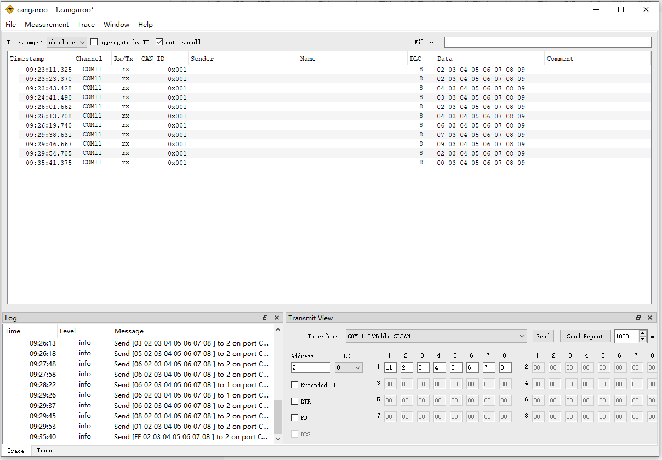Viewport: 662px width, 460px height.
Task: Click data '00 03 04 05 06 07 08 09'
Action: (481, 163)
